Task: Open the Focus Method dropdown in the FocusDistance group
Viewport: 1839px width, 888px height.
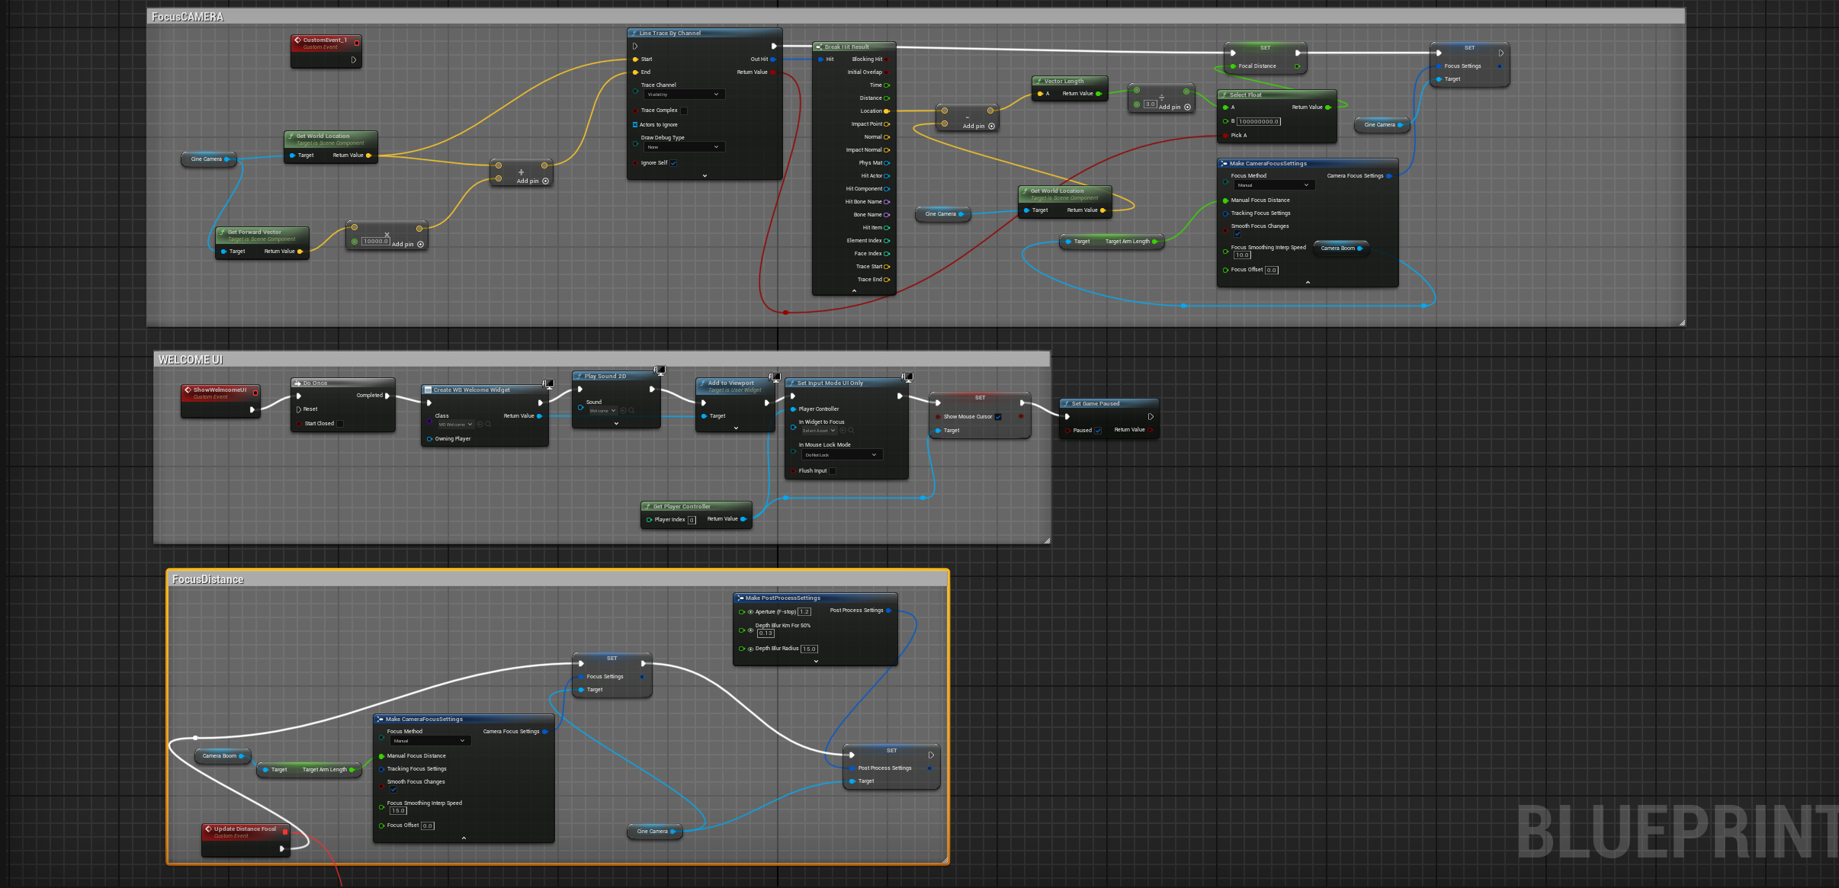Action: click(430, 741)
